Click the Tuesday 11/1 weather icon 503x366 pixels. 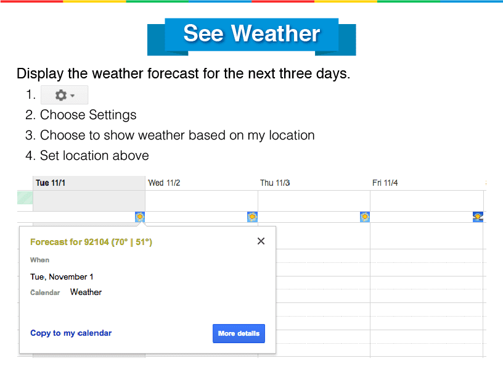140,217
